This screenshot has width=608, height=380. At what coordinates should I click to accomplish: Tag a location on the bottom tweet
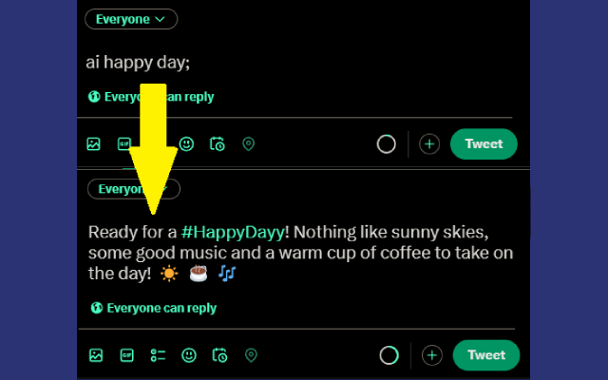(251, 355)
